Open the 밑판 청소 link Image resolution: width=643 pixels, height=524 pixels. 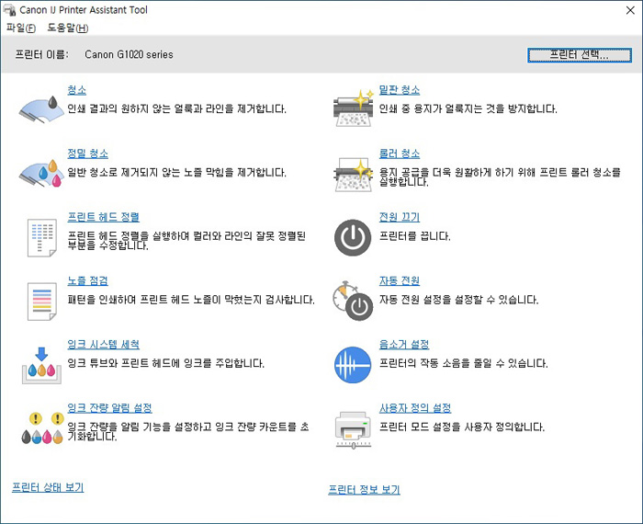(400, 90)
